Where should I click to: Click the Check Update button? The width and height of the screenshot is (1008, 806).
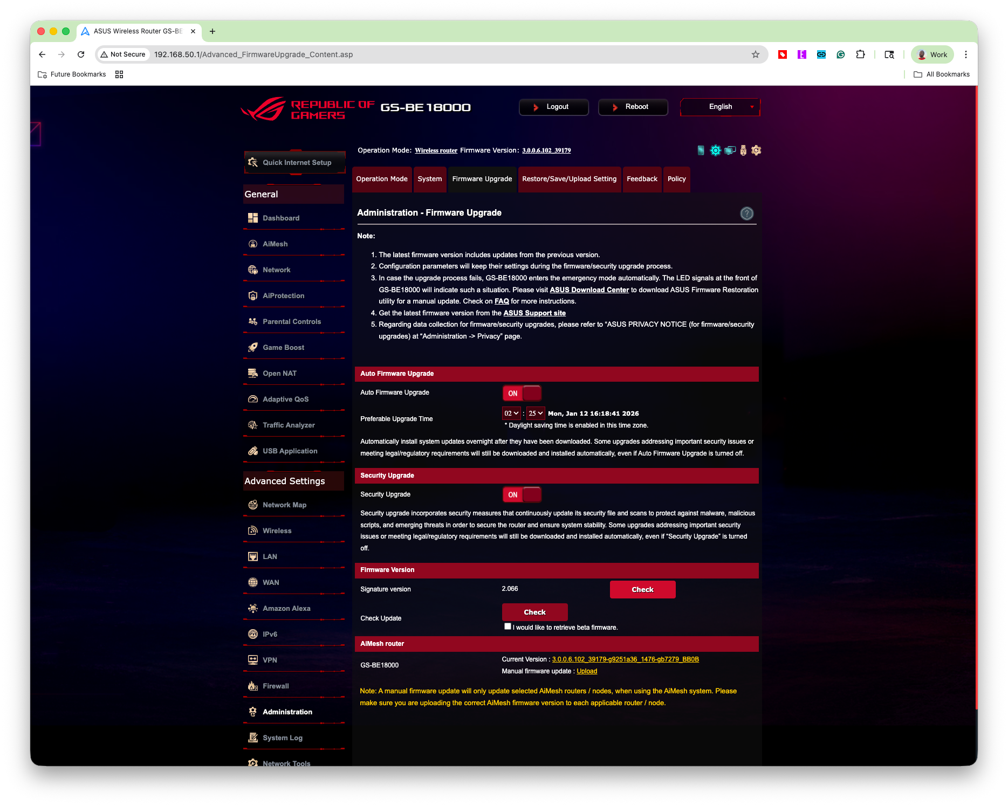point(534,612)
